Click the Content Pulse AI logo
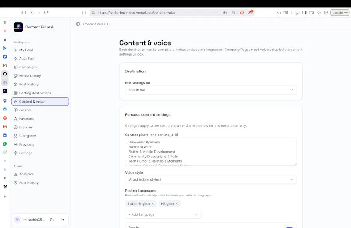This screenshot has width=351, height=228. [x=18, y=27]
